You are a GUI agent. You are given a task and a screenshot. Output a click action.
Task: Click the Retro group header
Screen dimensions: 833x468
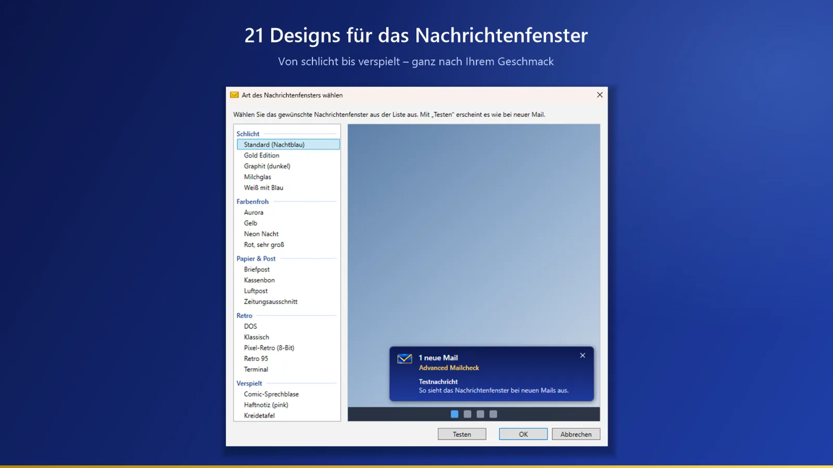(x=244, y=316)
